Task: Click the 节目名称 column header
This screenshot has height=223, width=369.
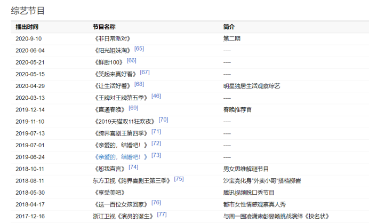Action: pos(104,27)
